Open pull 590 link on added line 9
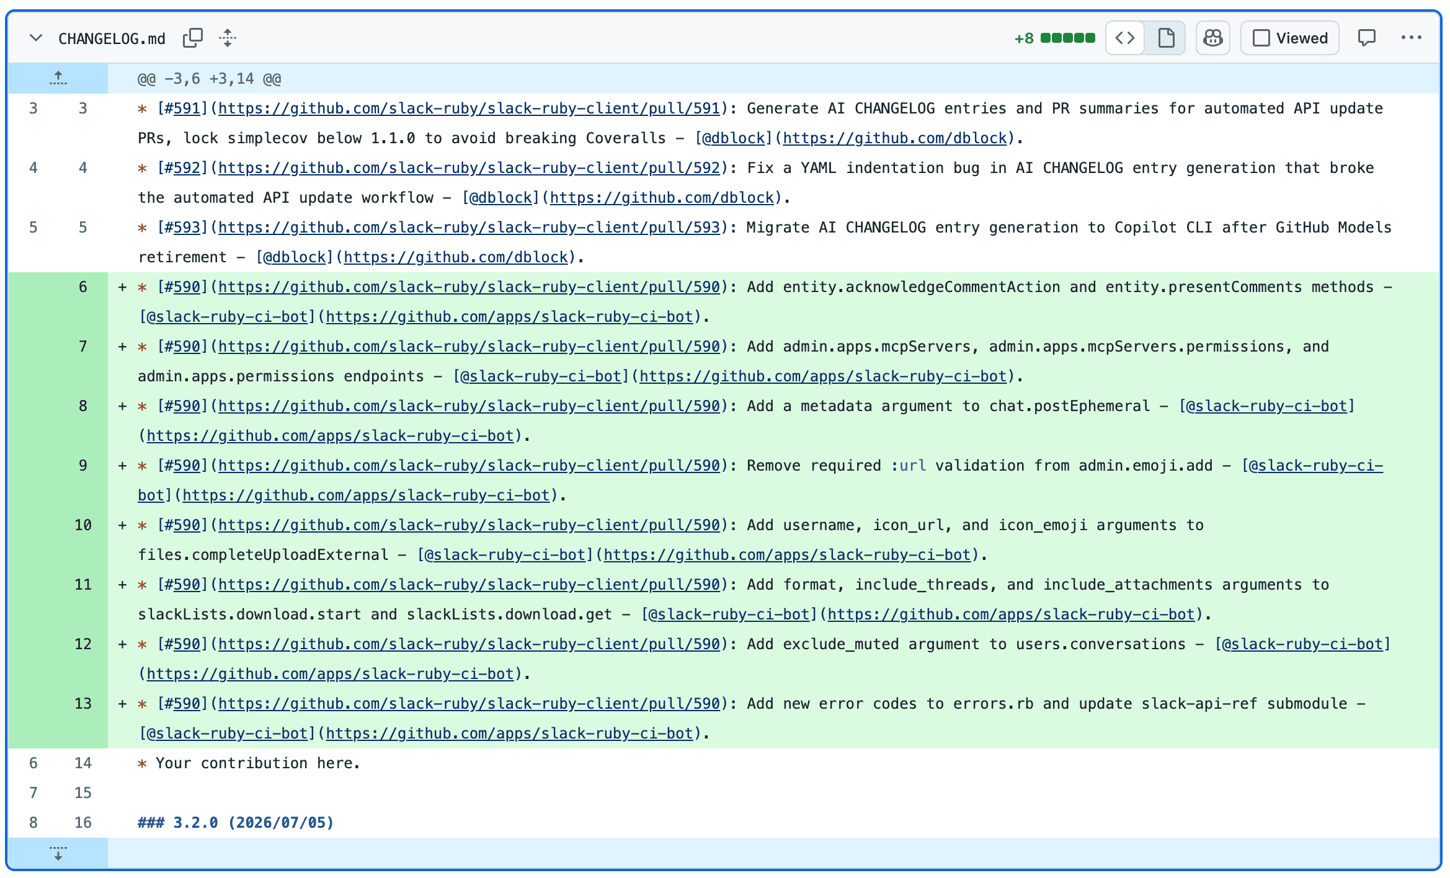The image size is (1450, 878). click(469, 466)
